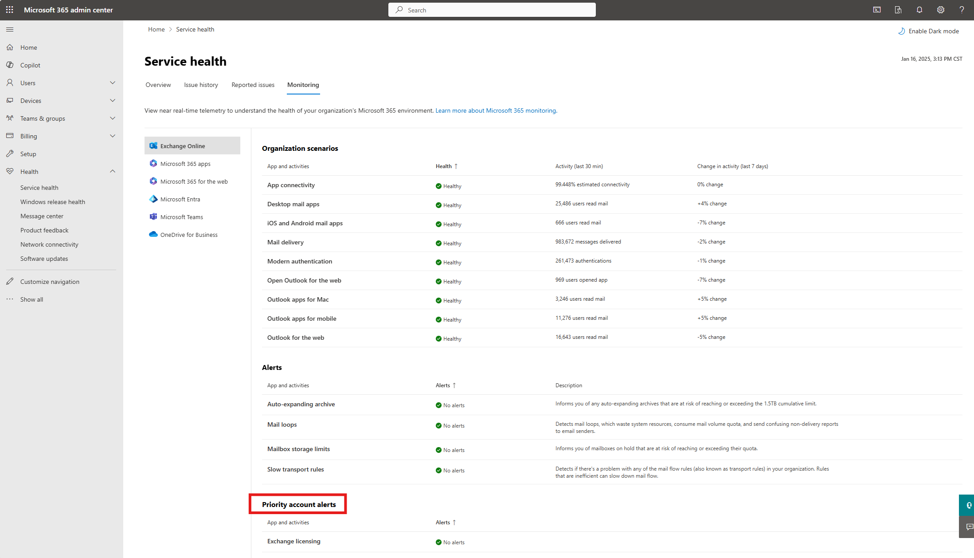Open the notifications bell icon
974x558 pixels.
tap(919, 10)
